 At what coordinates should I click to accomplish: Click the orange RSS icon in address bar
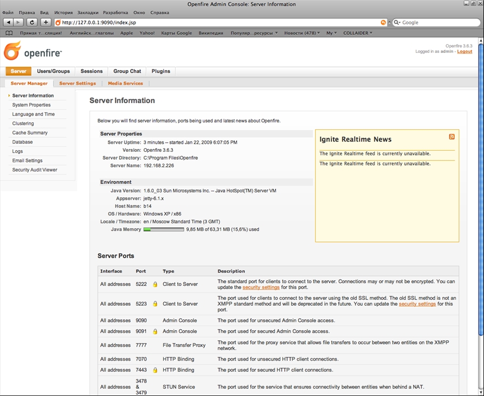pos(383,22)
